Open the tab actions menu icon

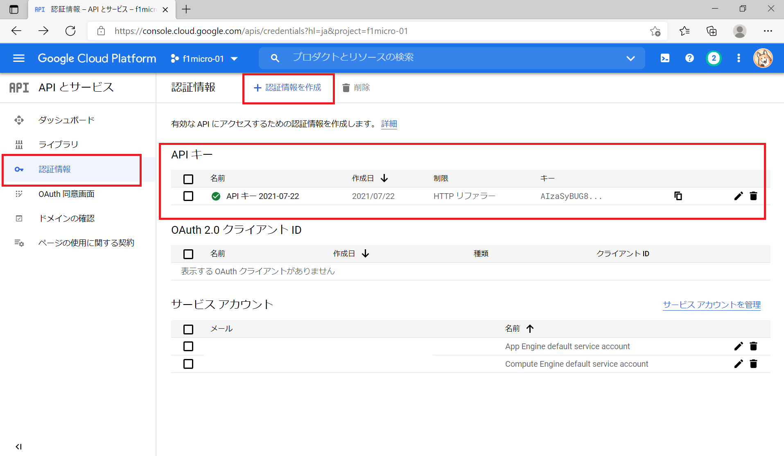point(14,9)
